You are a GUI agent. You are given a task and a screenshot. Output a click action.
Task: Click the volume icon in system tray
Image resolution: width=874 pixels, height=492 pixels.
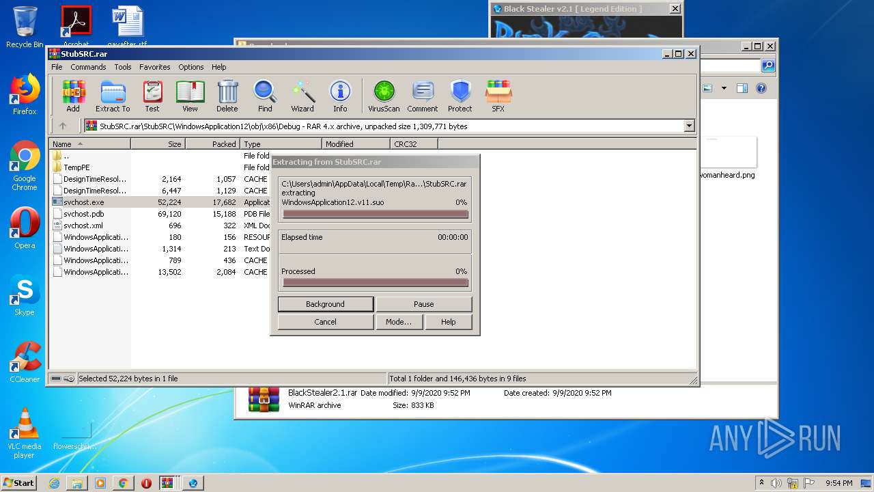click(776, 483)
